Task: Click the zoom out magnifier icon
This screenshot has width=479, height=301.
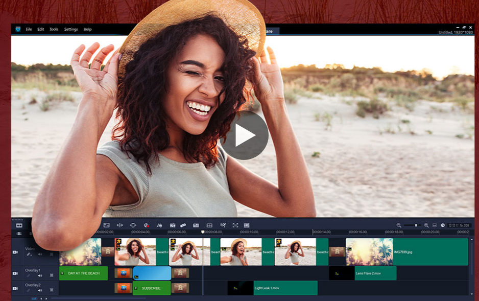Action: click(x=399, y=225)
